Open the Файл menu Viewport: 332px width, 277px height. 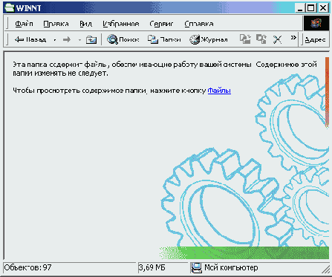pyautogui.click(x=24, y=24)
